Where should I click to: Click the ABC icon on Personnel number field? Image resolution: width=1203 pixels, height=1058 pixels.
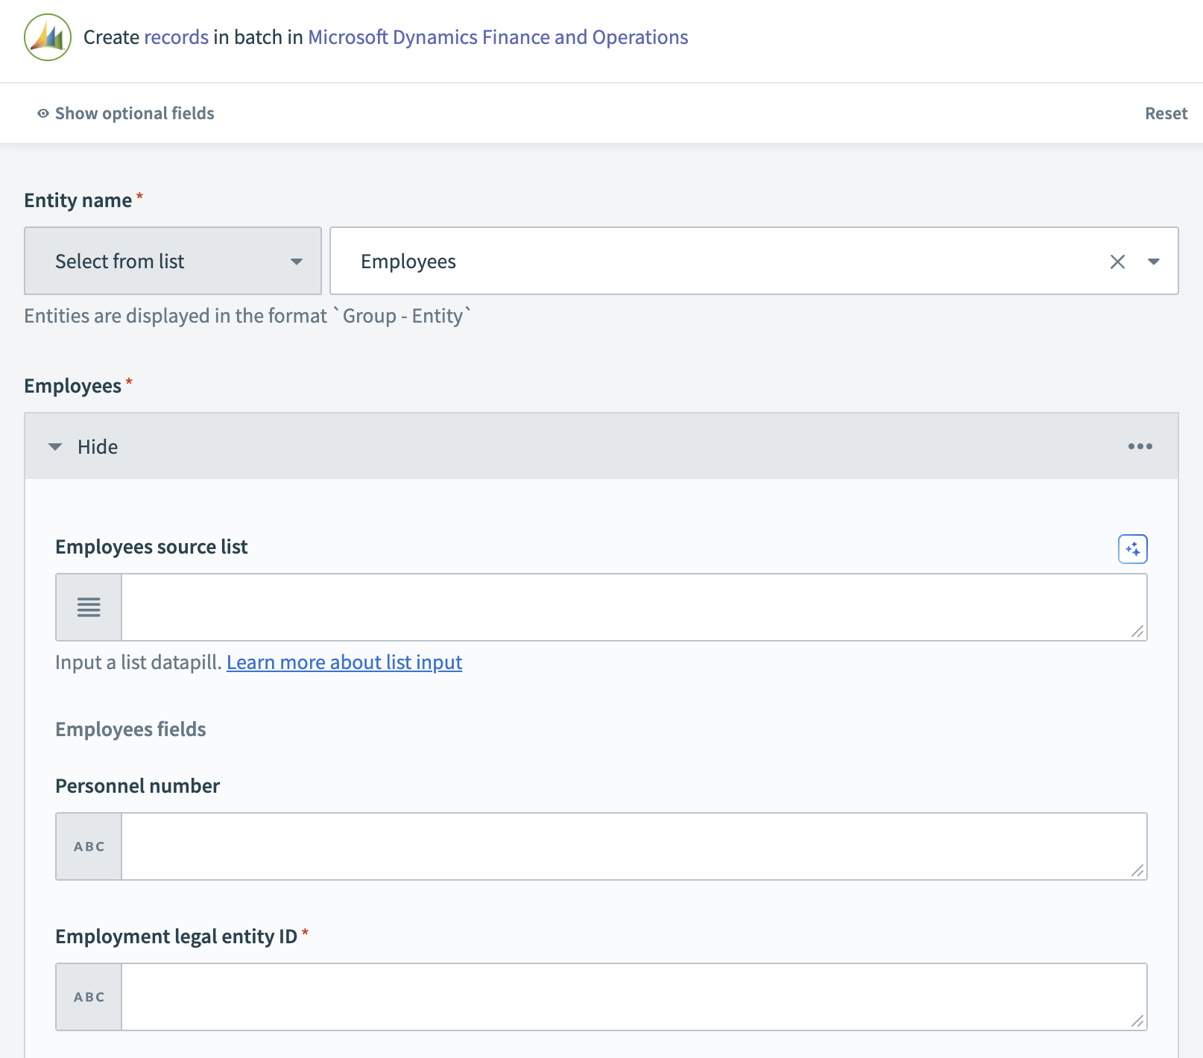click(88, 846)
